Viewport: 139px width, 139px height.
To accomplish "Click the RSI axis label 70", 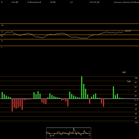I will pyautogui.click(x=2, y=32).
